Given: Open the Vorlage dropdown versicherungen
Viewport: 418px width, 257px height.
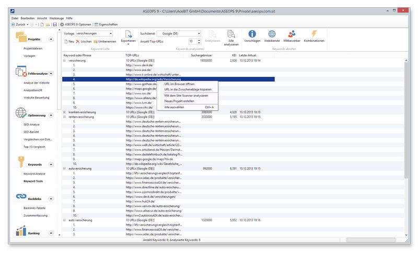Looking at the screenshot, I should (95, 33).
